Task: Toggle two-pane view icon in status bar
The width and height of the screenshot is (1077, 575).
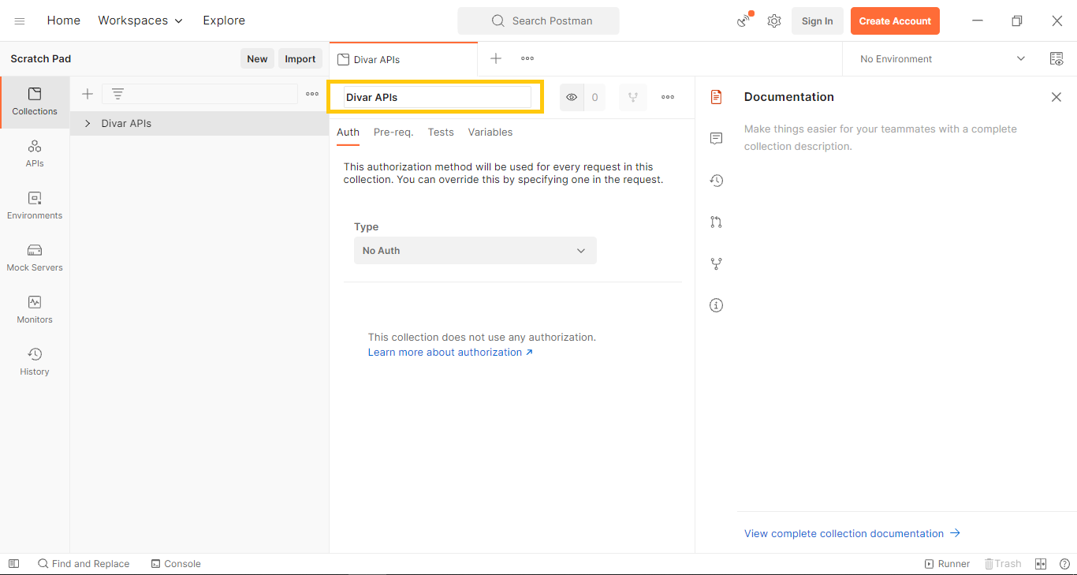Action: pos(1041,564)
